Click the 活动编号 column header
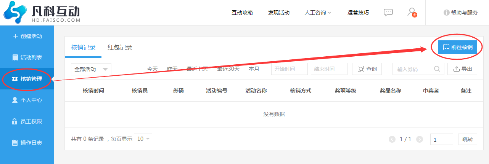Image resolution: width=489 pixels, height=164 pixels. (217, 91)
